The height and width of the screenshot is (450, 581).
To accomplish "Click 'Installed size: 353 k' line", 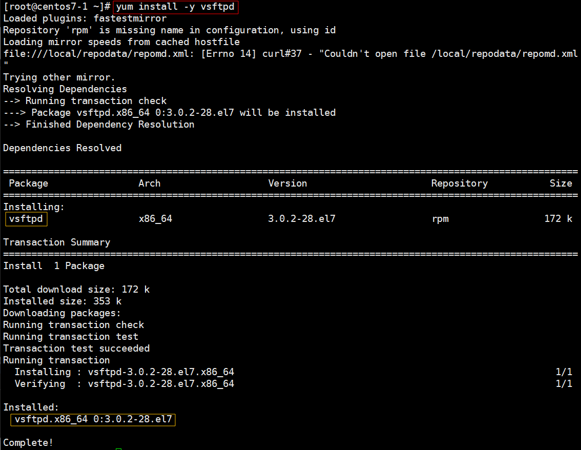I will click(x=63, y=301).
